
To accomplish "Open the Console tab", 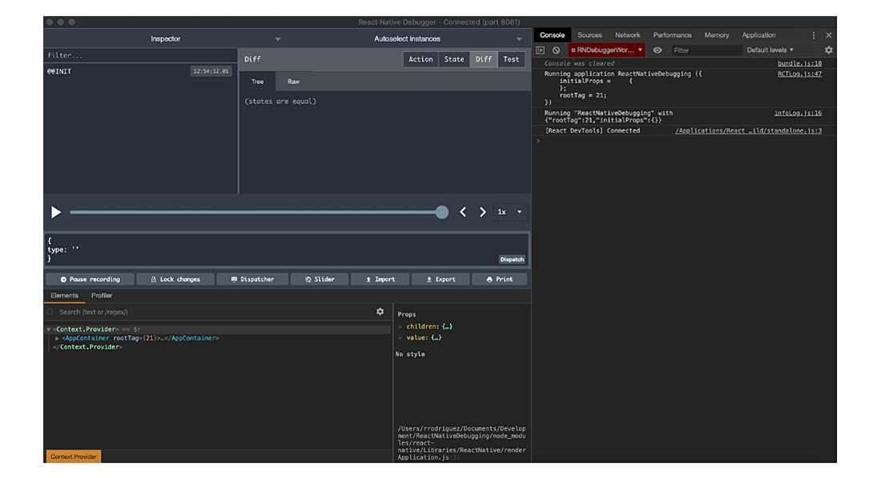I will click(x=552, y=34).
